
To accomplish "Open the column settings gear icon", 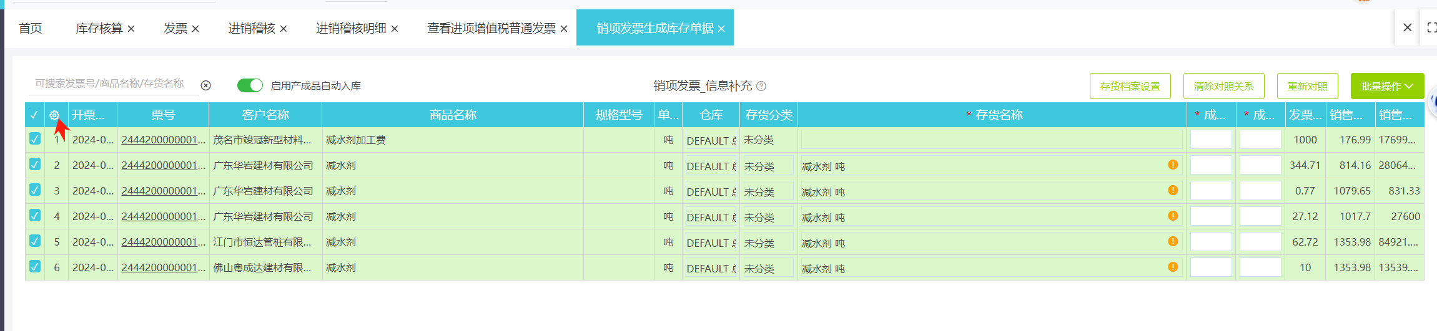I will pos(54,115).
